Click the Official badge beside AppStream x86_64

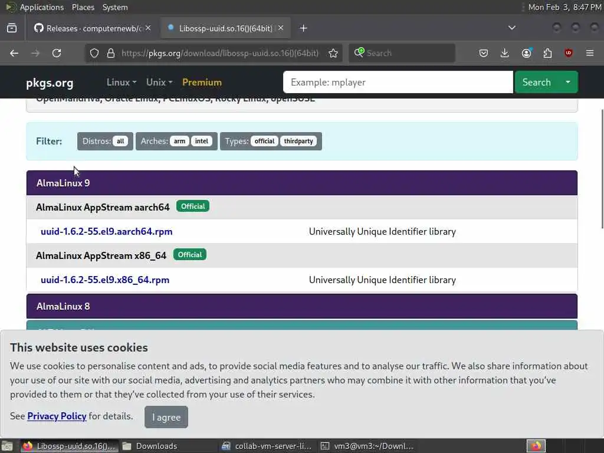tap(190, 255)
